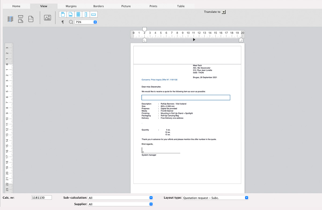Click the empty blue-bordered text box
The width and height of the screenshot is (322, 210).
186,97
